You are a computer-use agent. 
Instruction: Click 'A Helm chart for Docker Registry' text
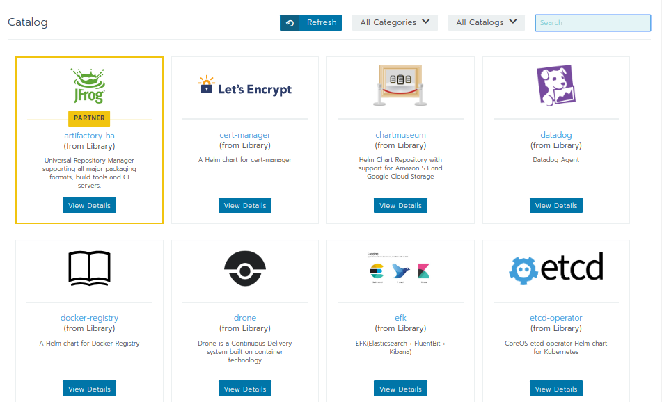coord(90,344)
